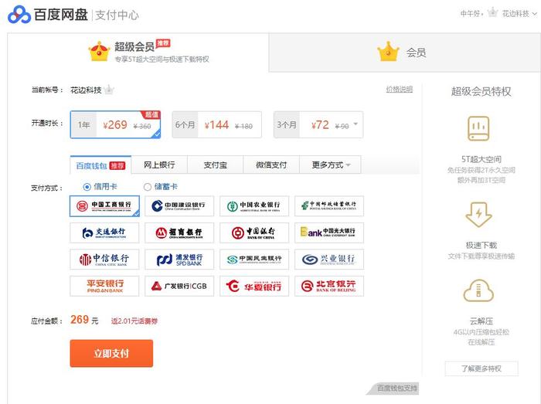Pick 中国工商银行 ICBC bank
The height and width of the screenshot is (404, 541).
click(104, 206)
